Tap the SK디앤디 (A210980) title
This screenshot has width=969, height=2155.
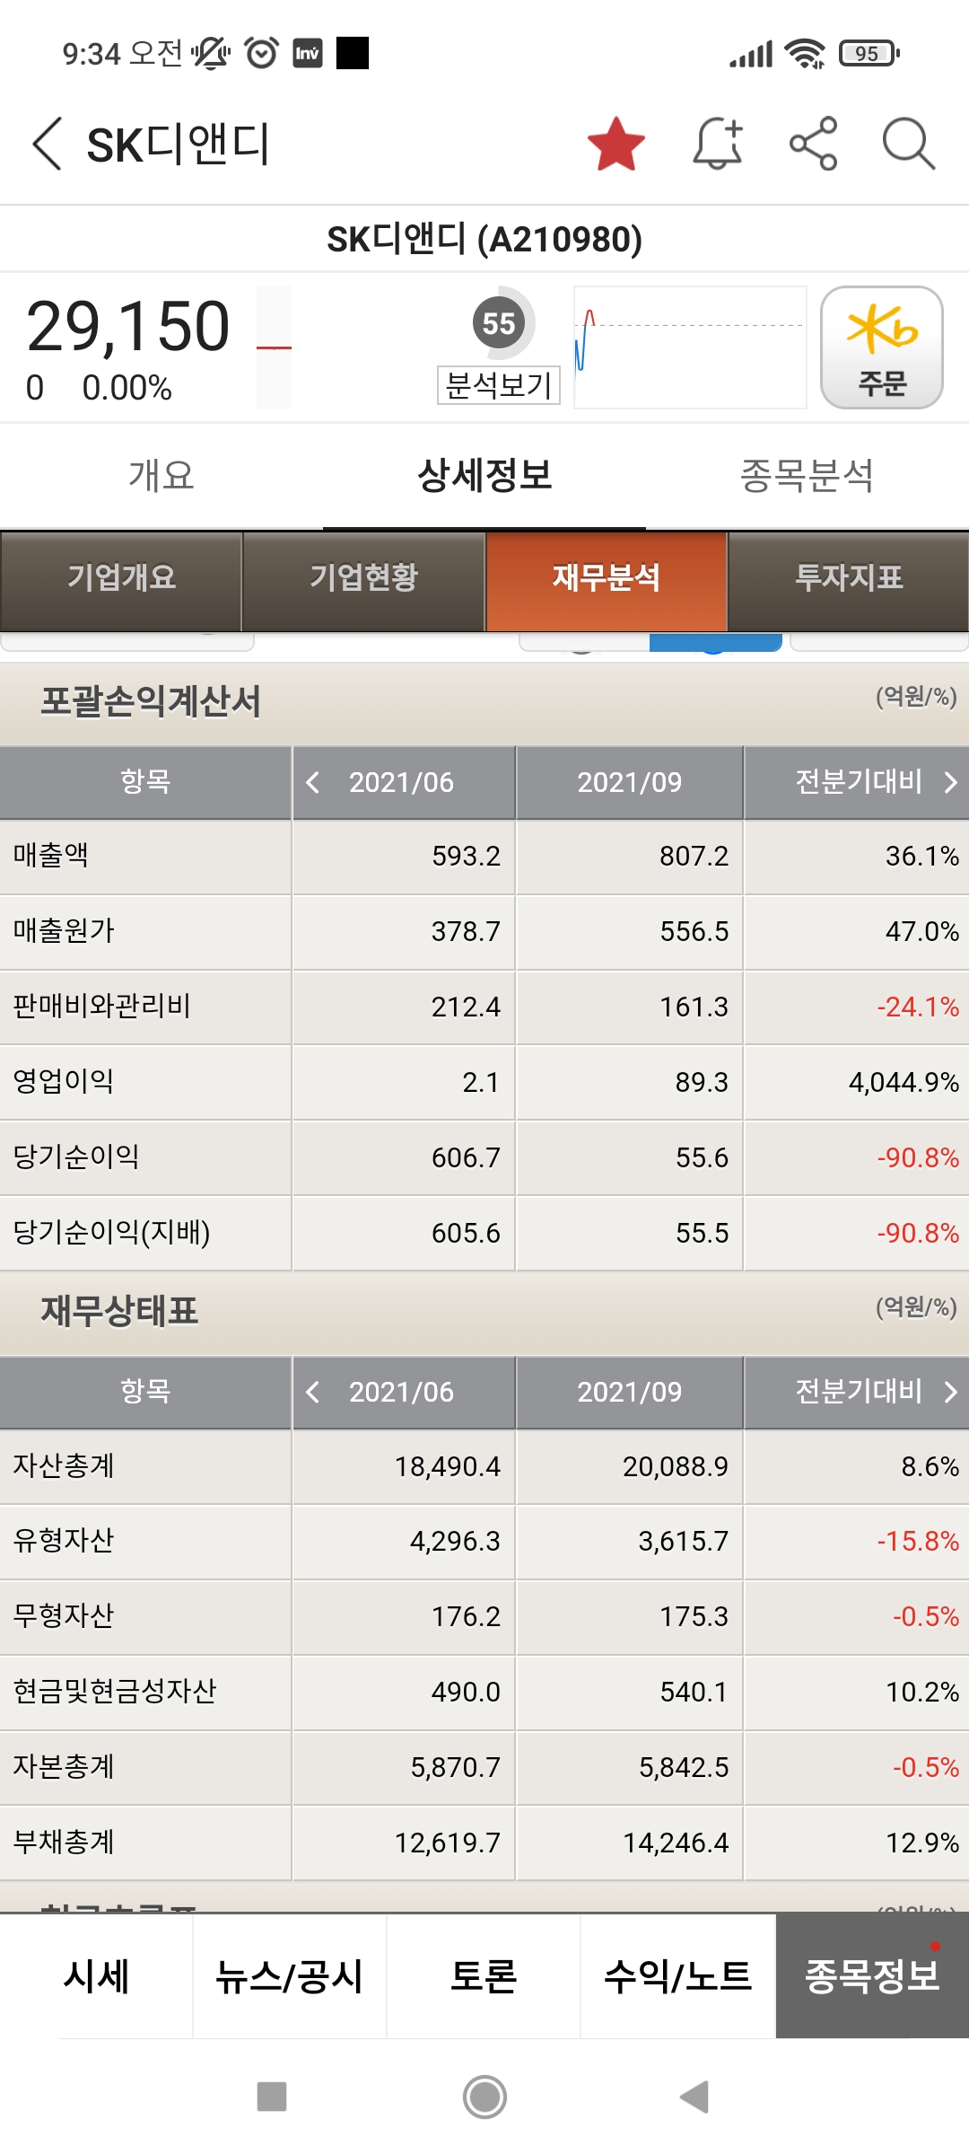point(484,240)
